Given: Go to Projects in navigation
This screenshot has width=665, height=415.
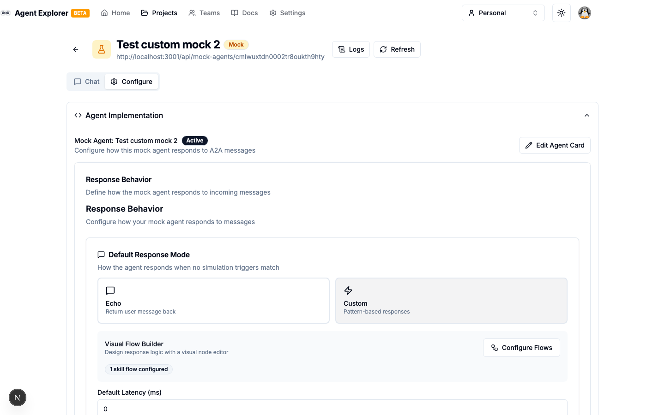Looking at the screenshot, I should tap(159, 13).
